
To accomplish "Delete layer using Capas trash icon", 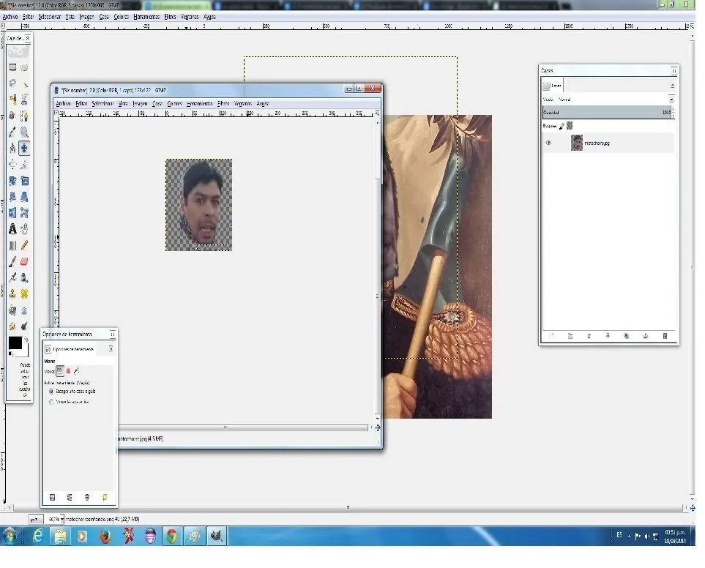I will 665,336.
